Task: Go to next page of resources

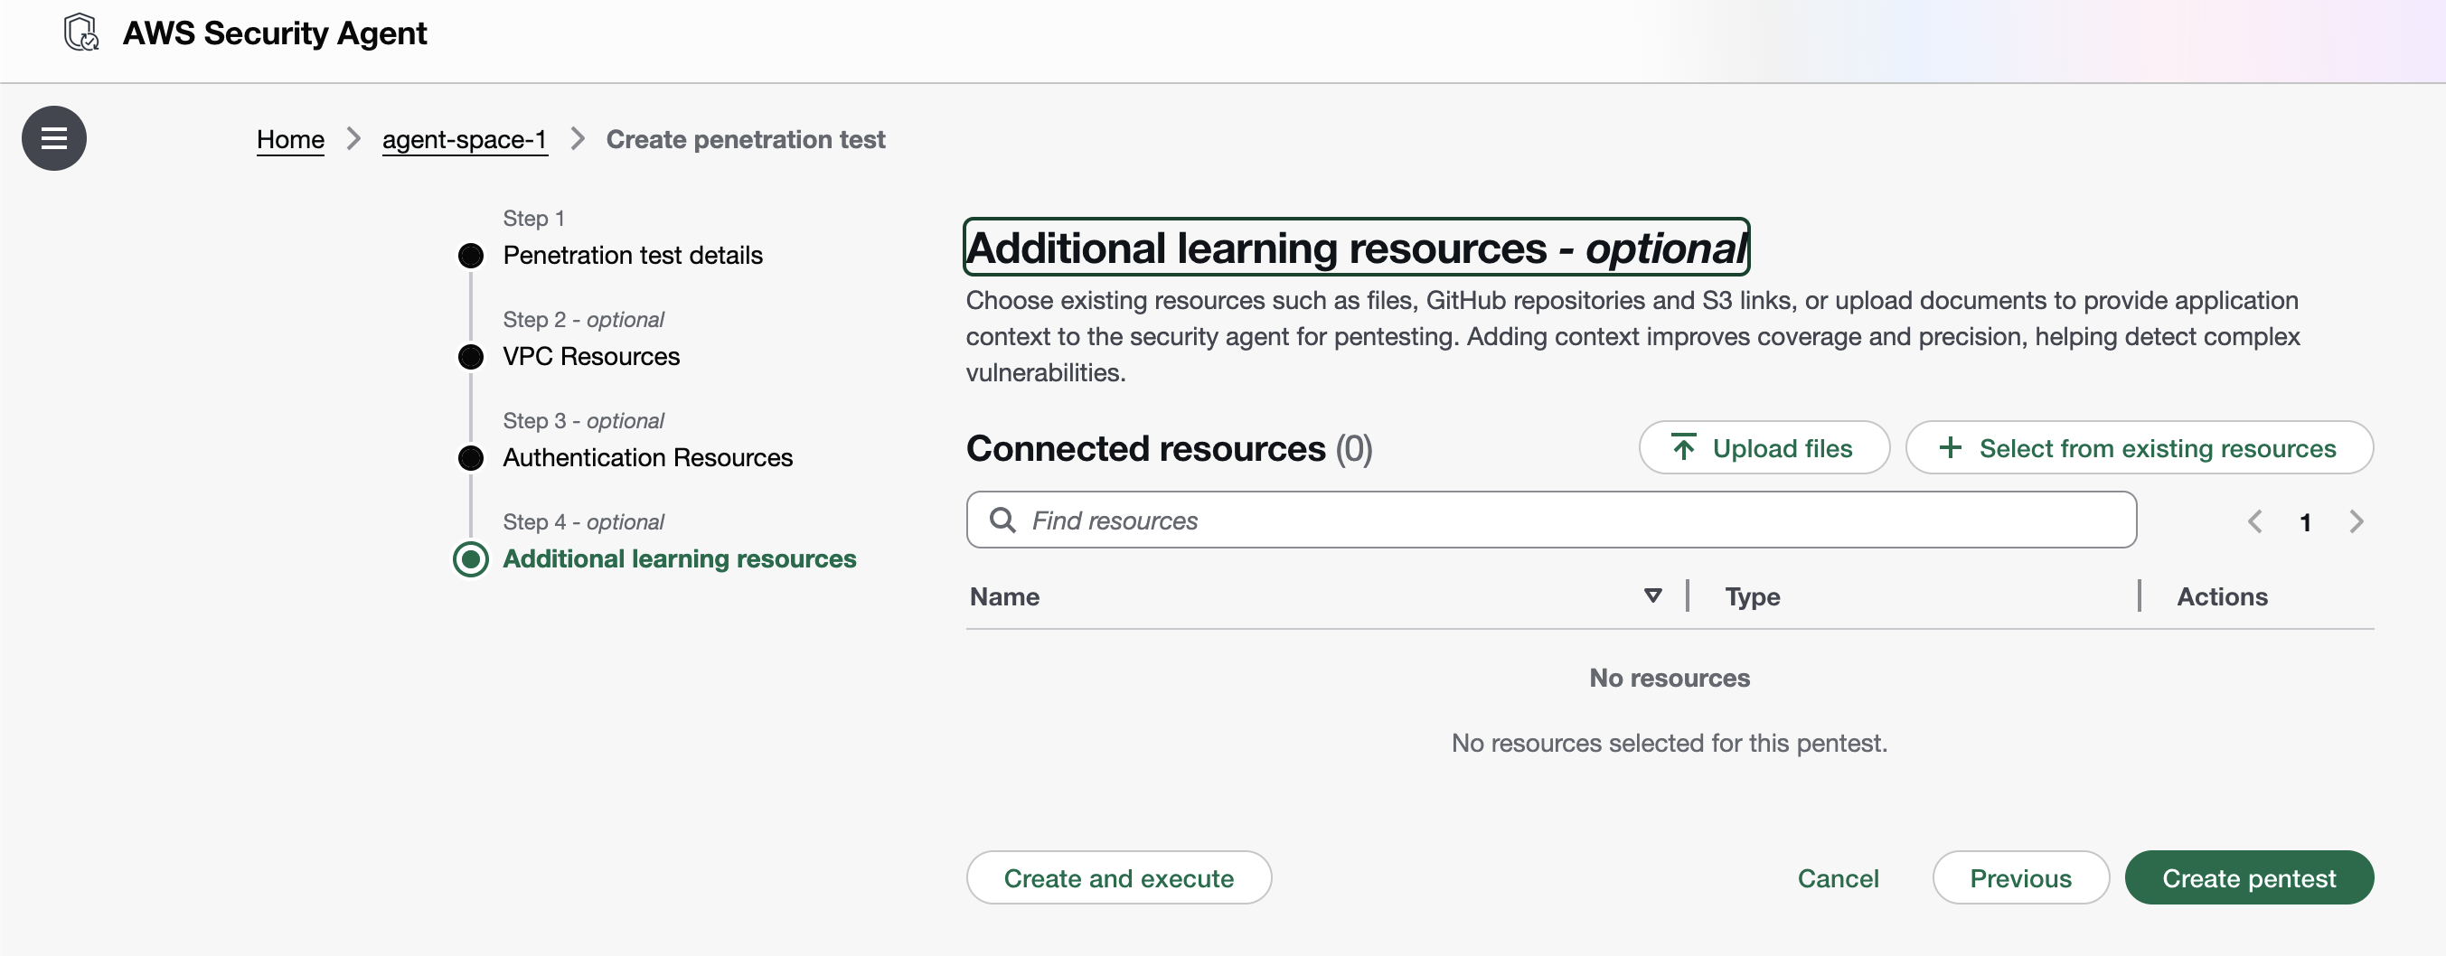Action: coord(2356,521)
